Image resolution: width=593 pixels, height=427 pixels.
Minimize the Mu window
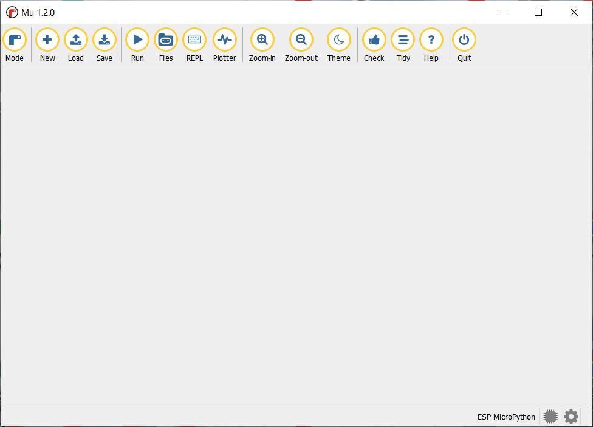[503, 12]
